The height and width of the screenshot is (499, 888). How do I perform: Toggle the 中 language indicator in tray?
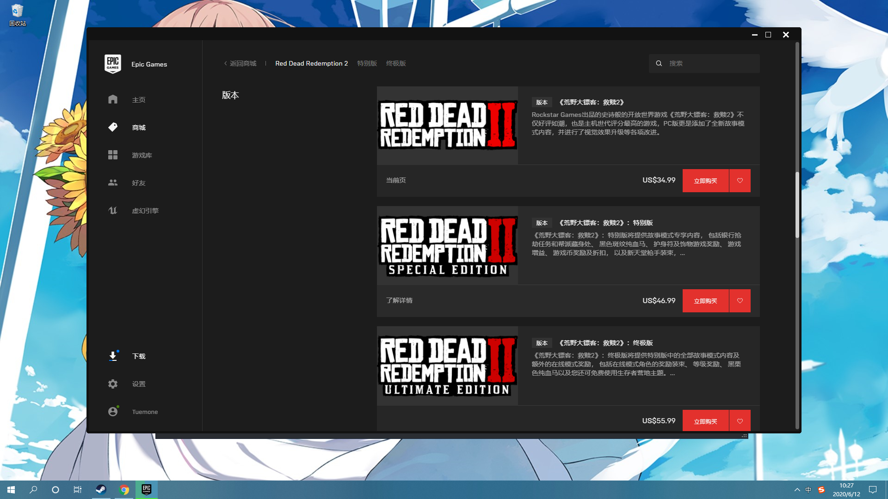tap(808, 490)
